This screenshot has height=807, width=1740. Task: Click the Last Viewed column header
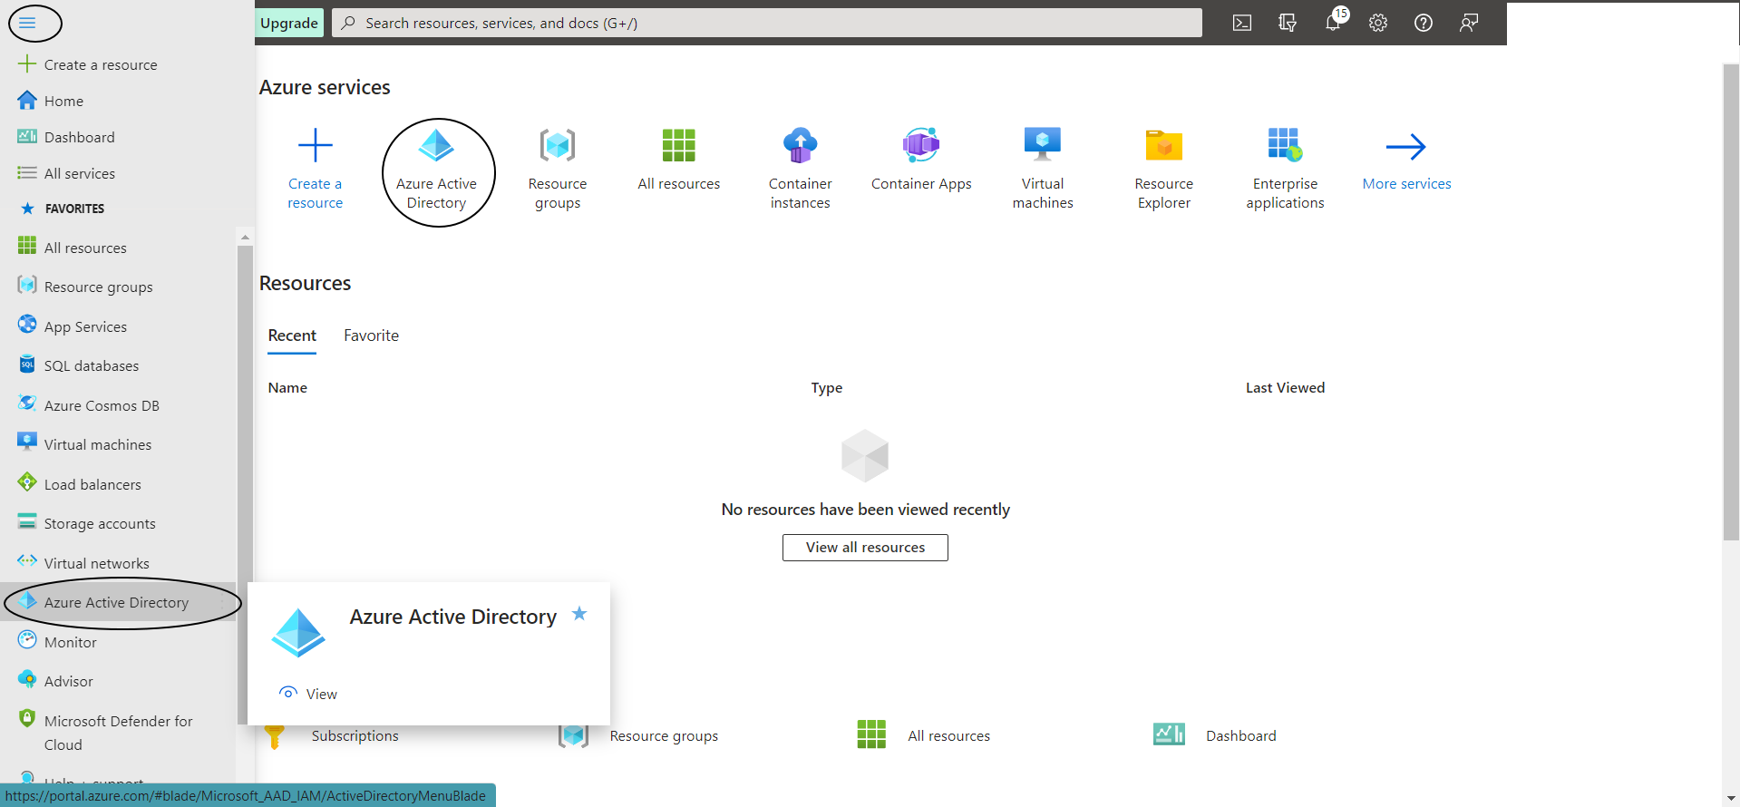click(1285, 388)
